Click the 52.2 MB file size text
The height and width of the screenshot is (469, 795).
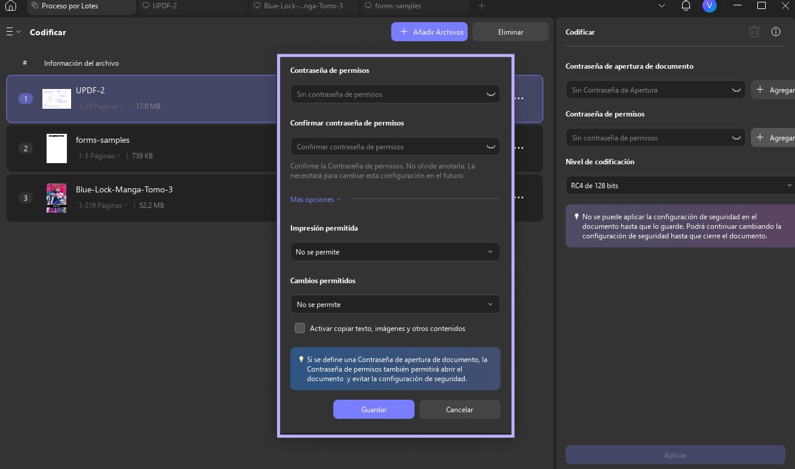pos(152,206)
